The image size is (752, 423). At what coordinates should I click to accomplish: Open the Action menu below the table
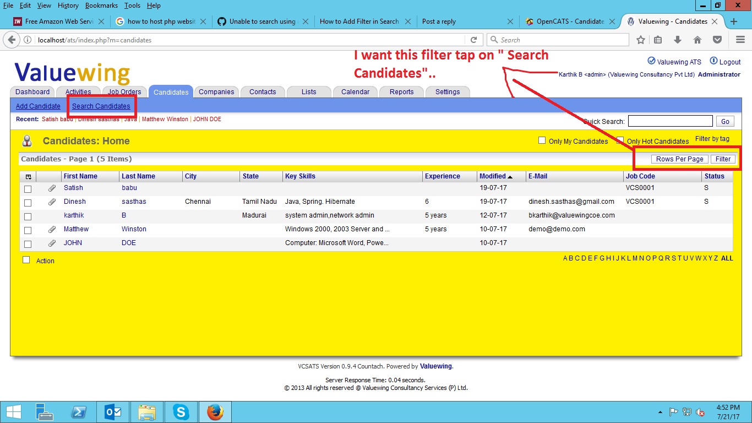point(45,261)
